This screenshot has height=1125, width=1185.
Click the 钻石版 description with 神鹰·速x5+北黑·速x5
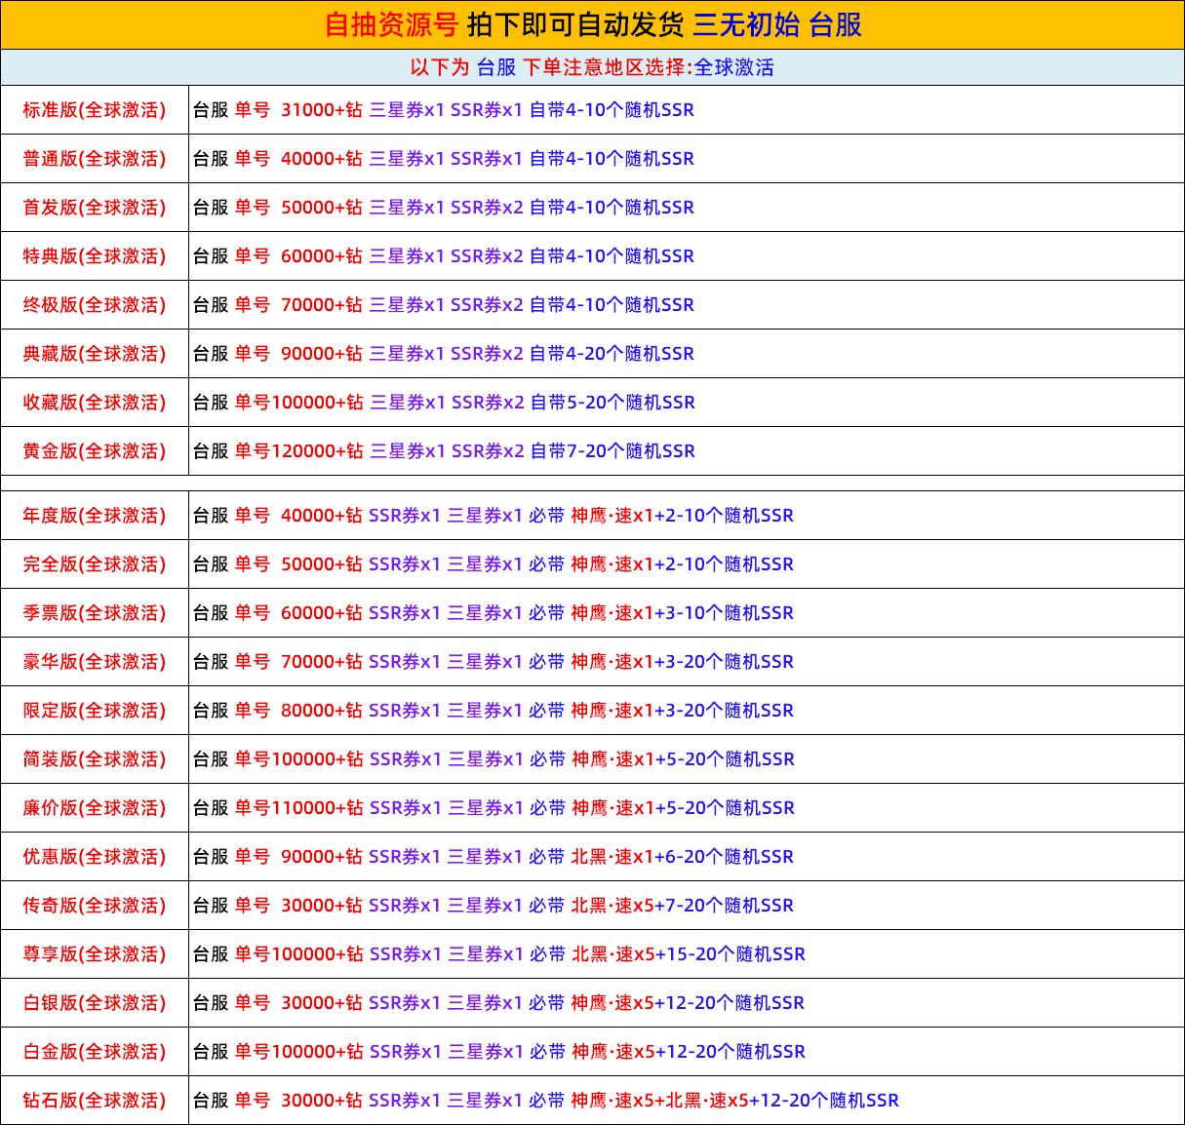tap(546, 1101)
